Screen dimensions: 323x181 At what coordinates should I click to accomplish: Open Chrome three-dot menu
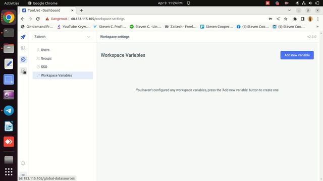[318, 19]
